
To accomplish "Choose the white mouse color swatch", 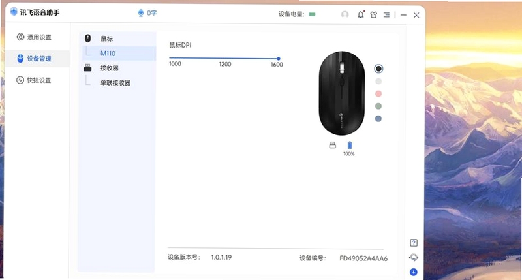I will click(x=378, y=81).
